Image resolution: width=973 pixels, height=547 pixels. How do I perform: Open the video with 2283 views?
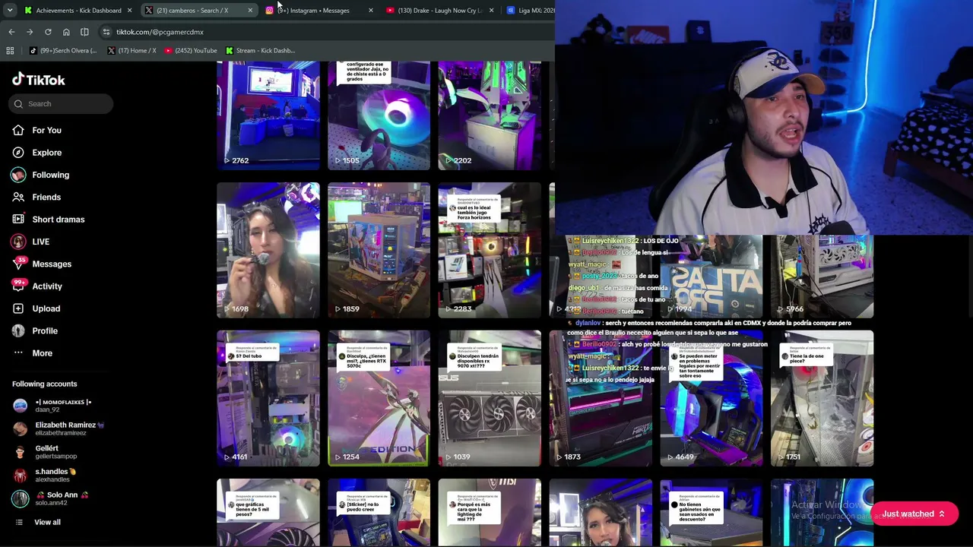490,250
